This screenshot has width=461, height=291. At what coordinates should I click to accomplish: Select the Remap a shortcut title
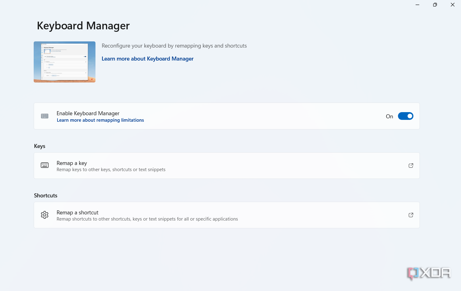tap(78, 213)
